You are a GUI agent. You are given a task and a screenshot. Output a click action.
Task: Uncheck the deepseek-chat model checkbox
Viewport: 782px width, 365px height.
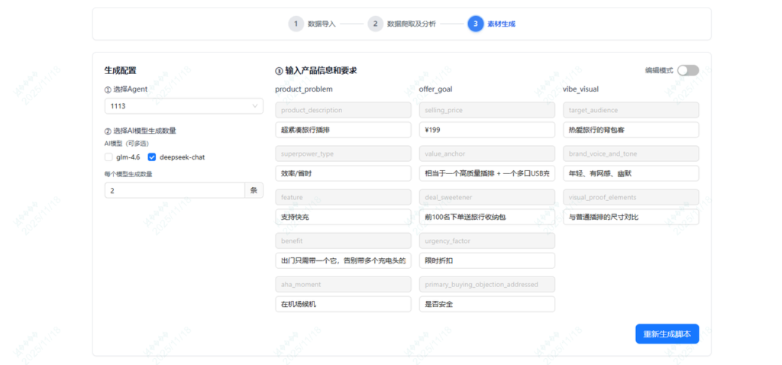coord(152,157)
